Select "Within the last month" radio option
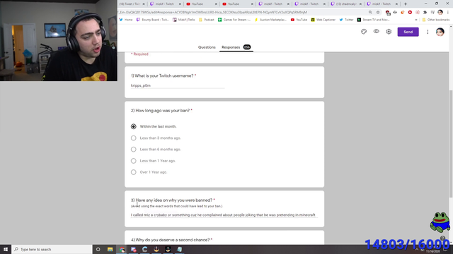 pyautogui.click(x=134, y=126)
